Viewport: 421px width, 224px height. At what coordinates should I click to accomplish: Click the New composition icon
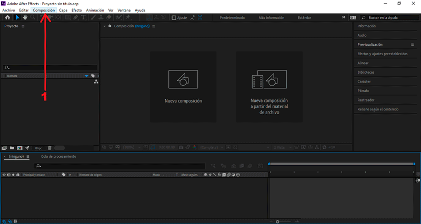183,79
